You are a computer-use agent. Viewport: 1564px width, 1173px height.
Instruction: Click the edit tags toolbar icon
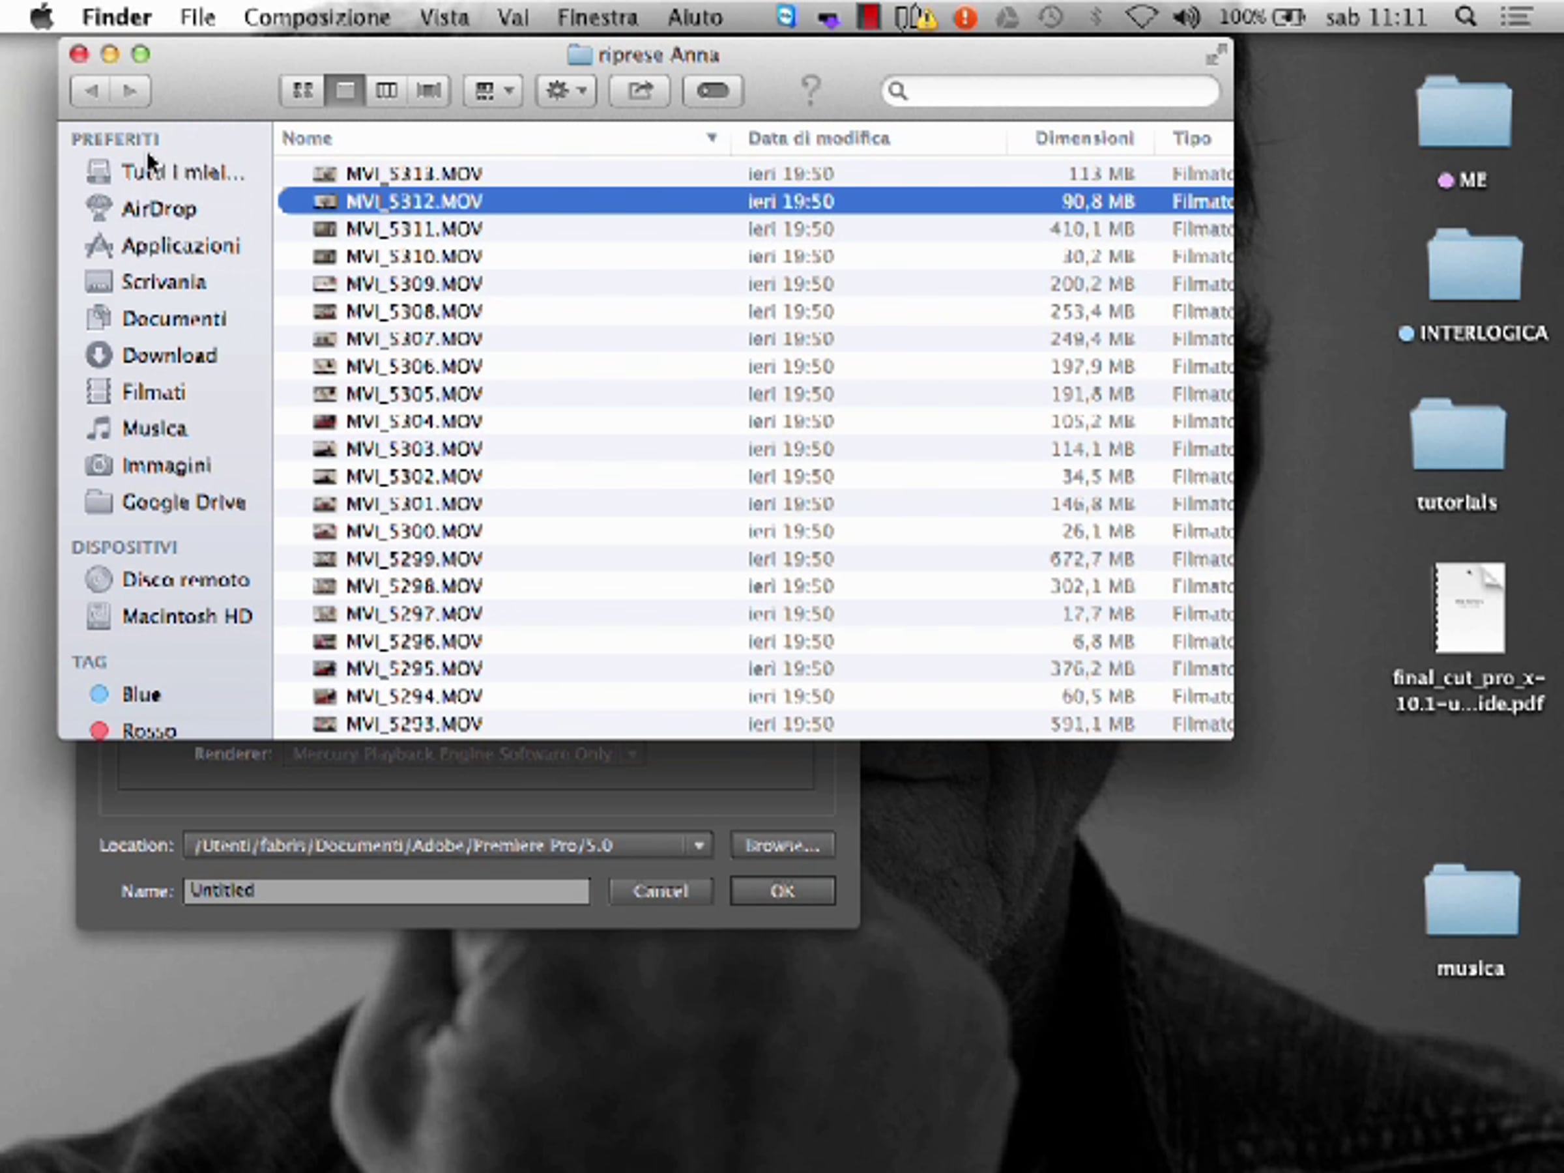point(712,91)
